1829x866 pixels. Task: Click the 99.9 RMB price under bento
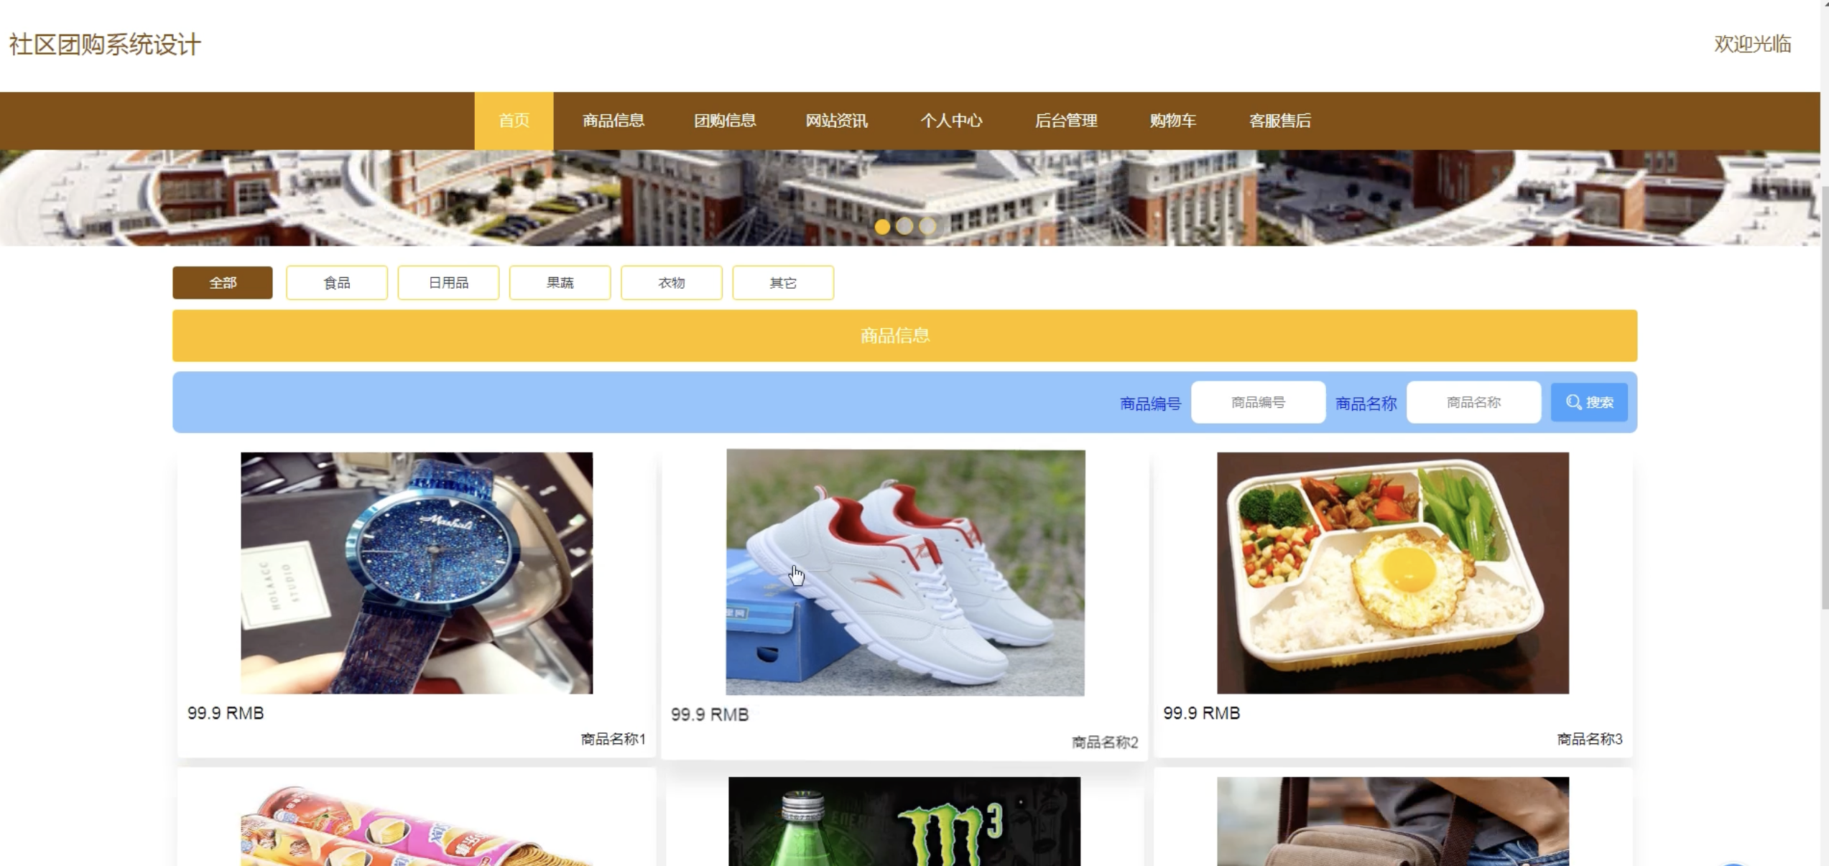pos(1202,713)
